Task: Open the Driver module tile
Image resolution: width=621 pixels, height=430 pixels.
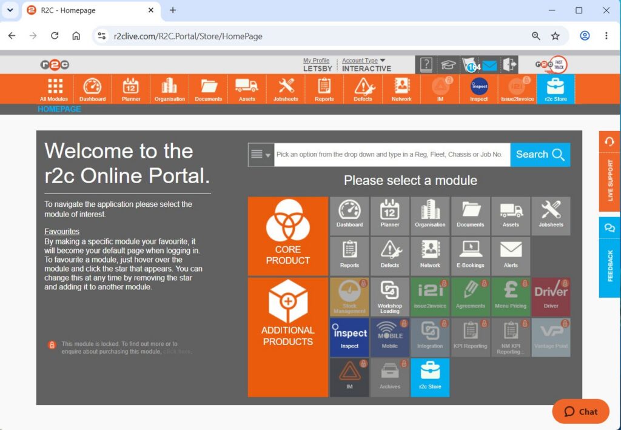Action: click(x=551, y=297)
